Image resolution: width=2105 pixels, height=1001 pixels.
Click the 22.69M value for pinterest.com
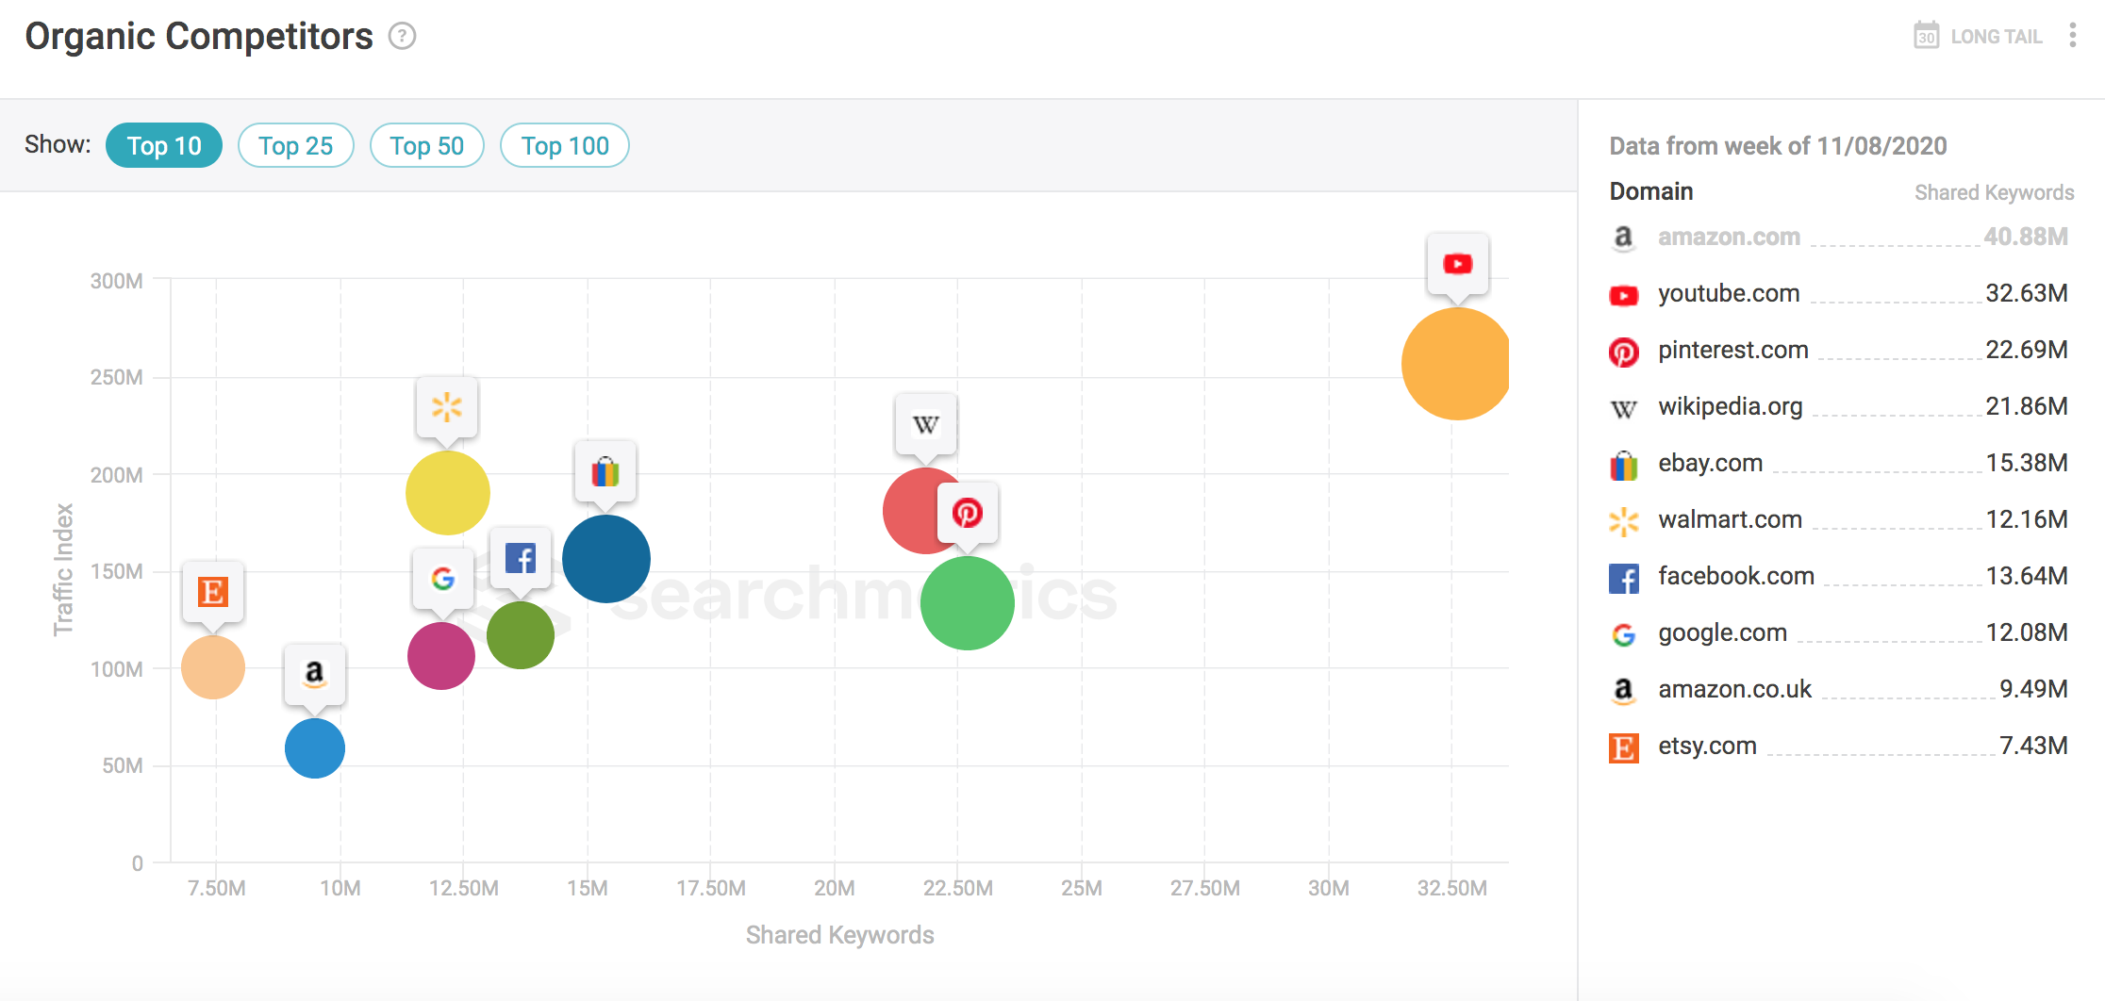[2027, 350]
